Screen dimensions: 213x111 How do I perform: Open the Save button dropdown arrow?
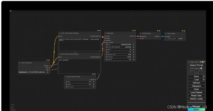click(x=203, y=76)
